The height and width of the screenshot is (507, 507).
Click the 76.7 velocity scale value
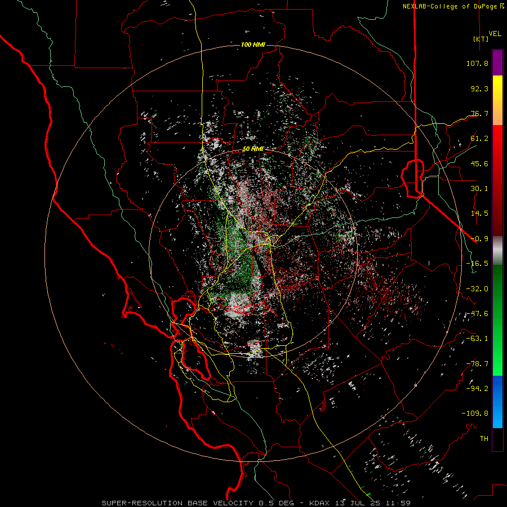click(x=479, y=113)
